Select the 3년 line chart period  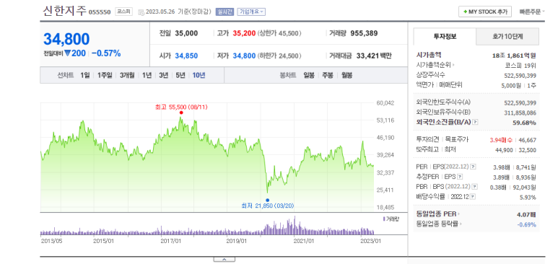[x=163, y=76]
